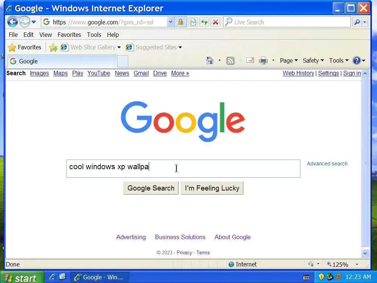This screenshot has height=283, width=377.
Task: Open the Play link
Action: [x=78, y=73]
